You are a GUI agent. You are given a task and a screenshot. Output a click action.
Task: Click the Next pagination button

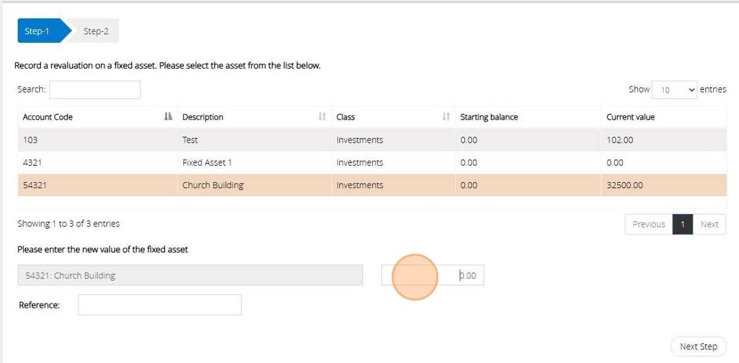click(x=709, y=224)
